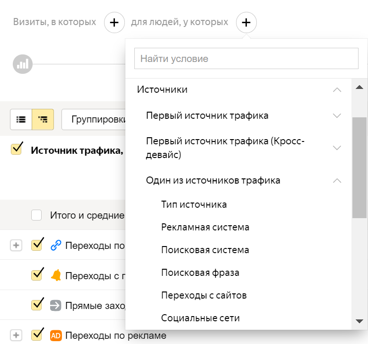Image resolution: width=368 pixels, height=344 pixels.
Task: Uncheck 'Переходы по рекламе' checkbox
Action: pyautogui.click(x=37, y=335)
